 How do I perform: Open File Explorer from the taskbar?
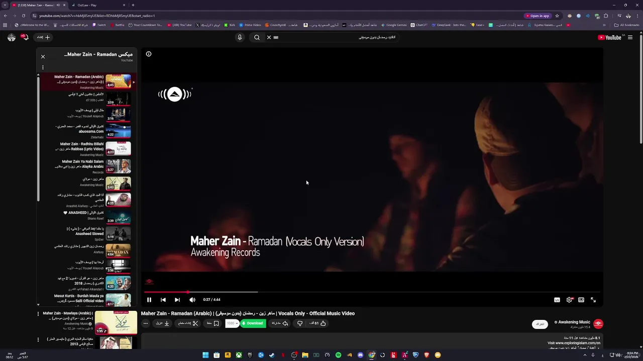[305, 355]
